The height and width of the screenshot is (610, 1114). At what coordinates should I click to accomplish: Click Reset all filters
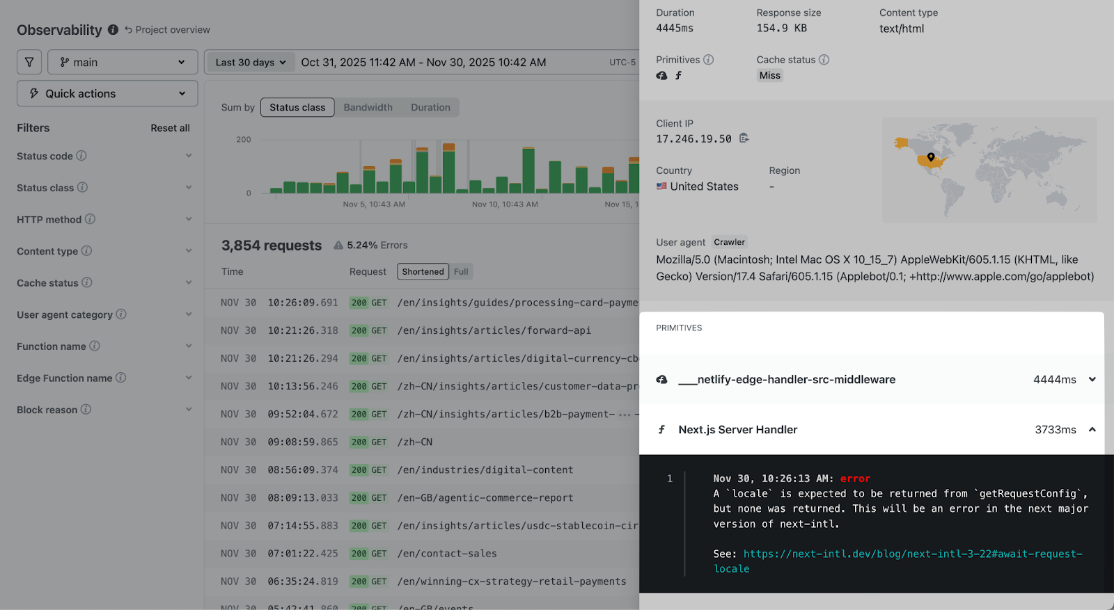tap(170, 128)
